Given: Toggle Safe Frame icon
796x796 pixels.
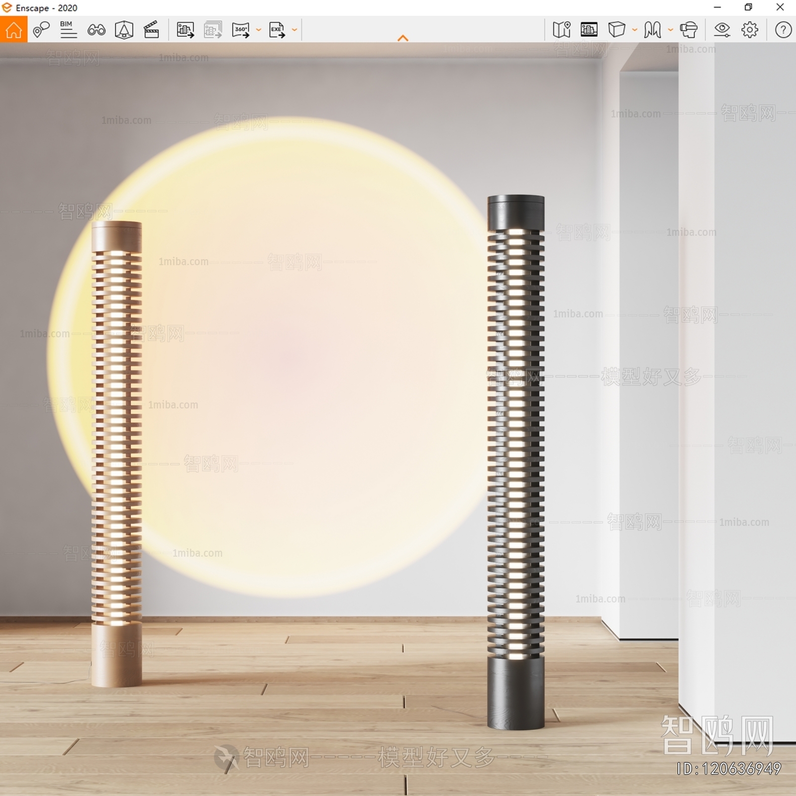Looking at the screenshot, I should [124, 30].
